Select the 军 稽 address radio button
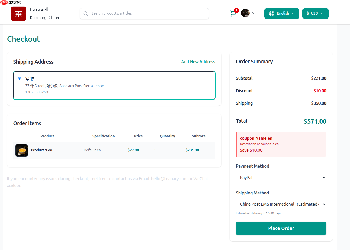Image resolution: width=350 pixels, height=250 pixels. [20, 79]
